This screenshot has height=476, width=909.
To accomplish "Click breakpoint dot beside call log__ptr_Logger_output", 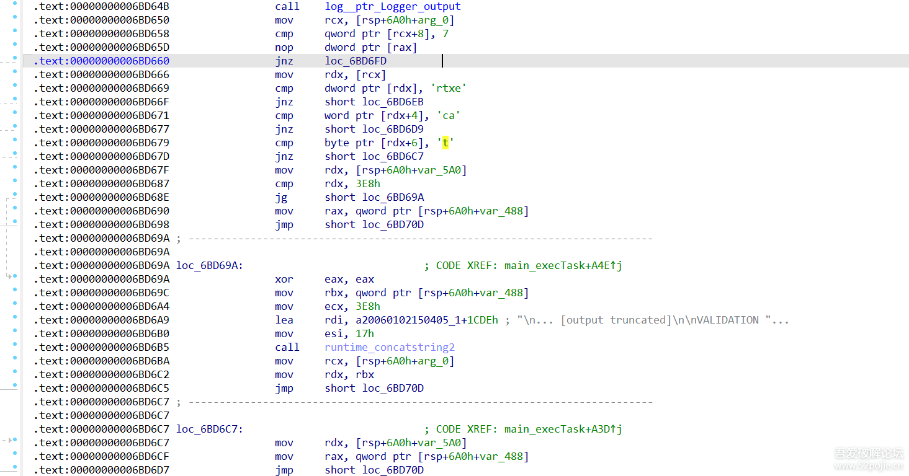I will click(x=15, y=6).
